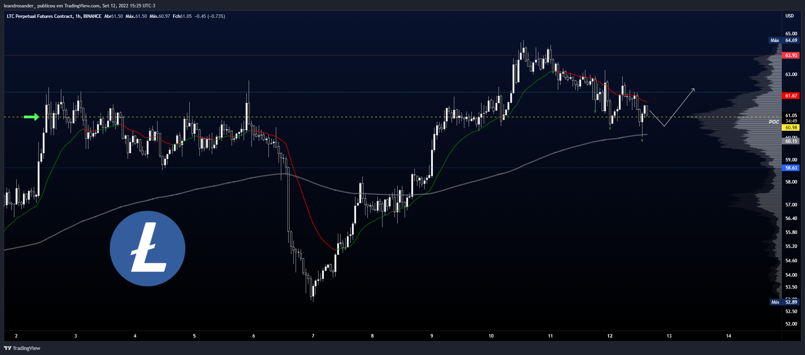Viewport: 805px width, 355px height.
Task: Click the POC volume profile label
Action: click(774, 122)
